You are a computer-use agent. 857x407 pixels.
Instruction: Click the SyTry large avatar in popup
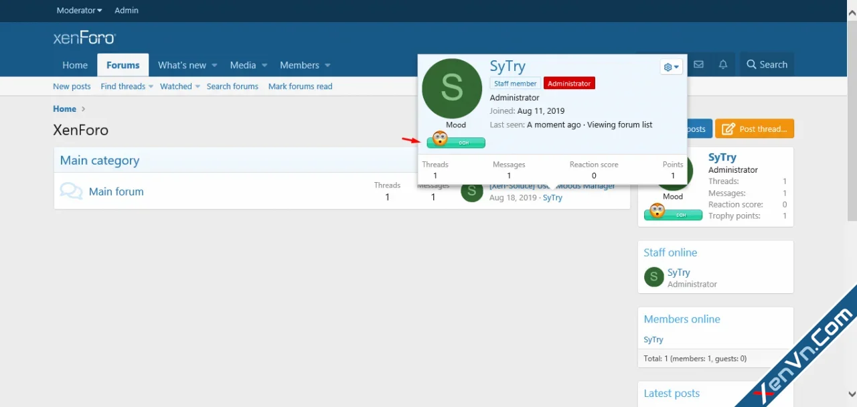(x=452, y=88)
